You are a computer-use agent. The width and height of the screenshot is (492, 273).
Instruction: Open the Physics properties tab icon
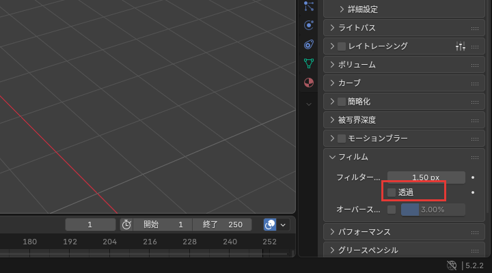pos(309,25)
